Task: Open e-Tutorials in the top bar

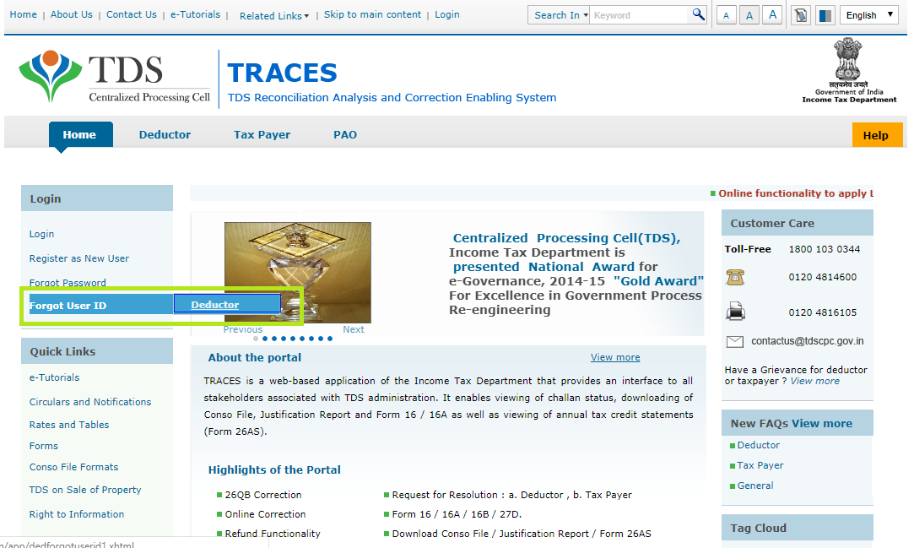Action: tap(195, 14)
